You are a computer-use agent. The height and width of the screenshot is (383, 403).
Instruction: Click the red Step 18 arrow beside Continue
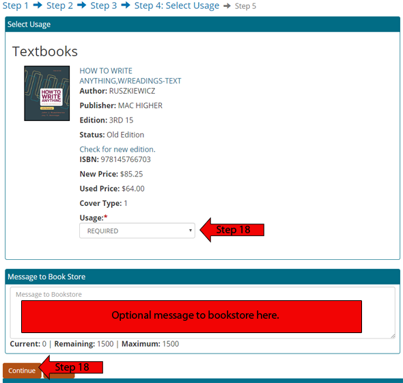click(72, 367)
